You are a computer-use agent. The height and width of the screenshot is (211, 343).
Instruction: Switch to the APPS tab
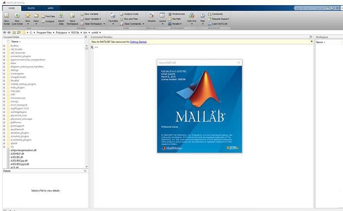point(50,9)
